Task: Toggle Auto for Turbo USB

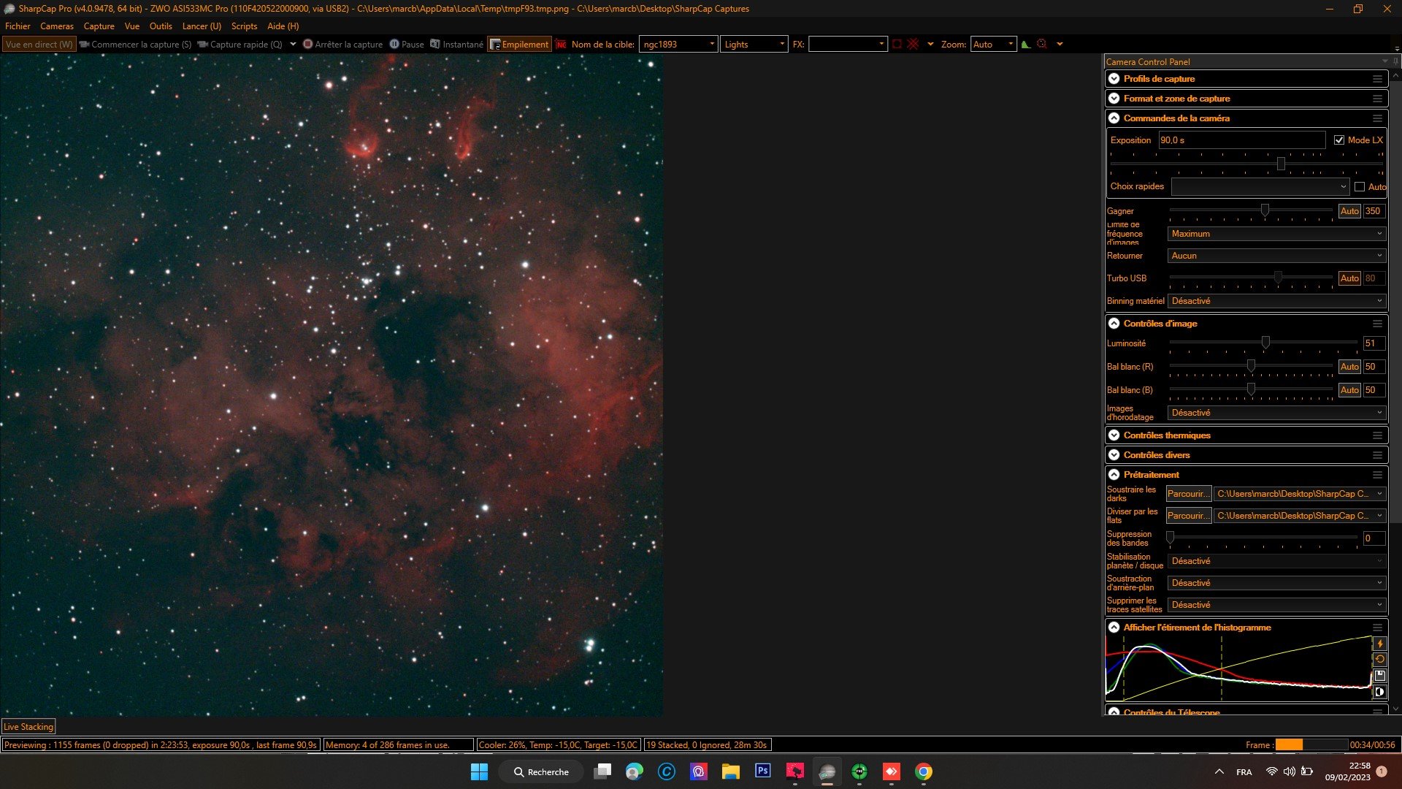Action: click(x=1349, y=278)
